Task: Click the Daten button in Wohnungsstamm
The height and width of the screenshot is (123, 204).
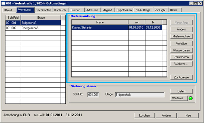Action: [181, 91]
